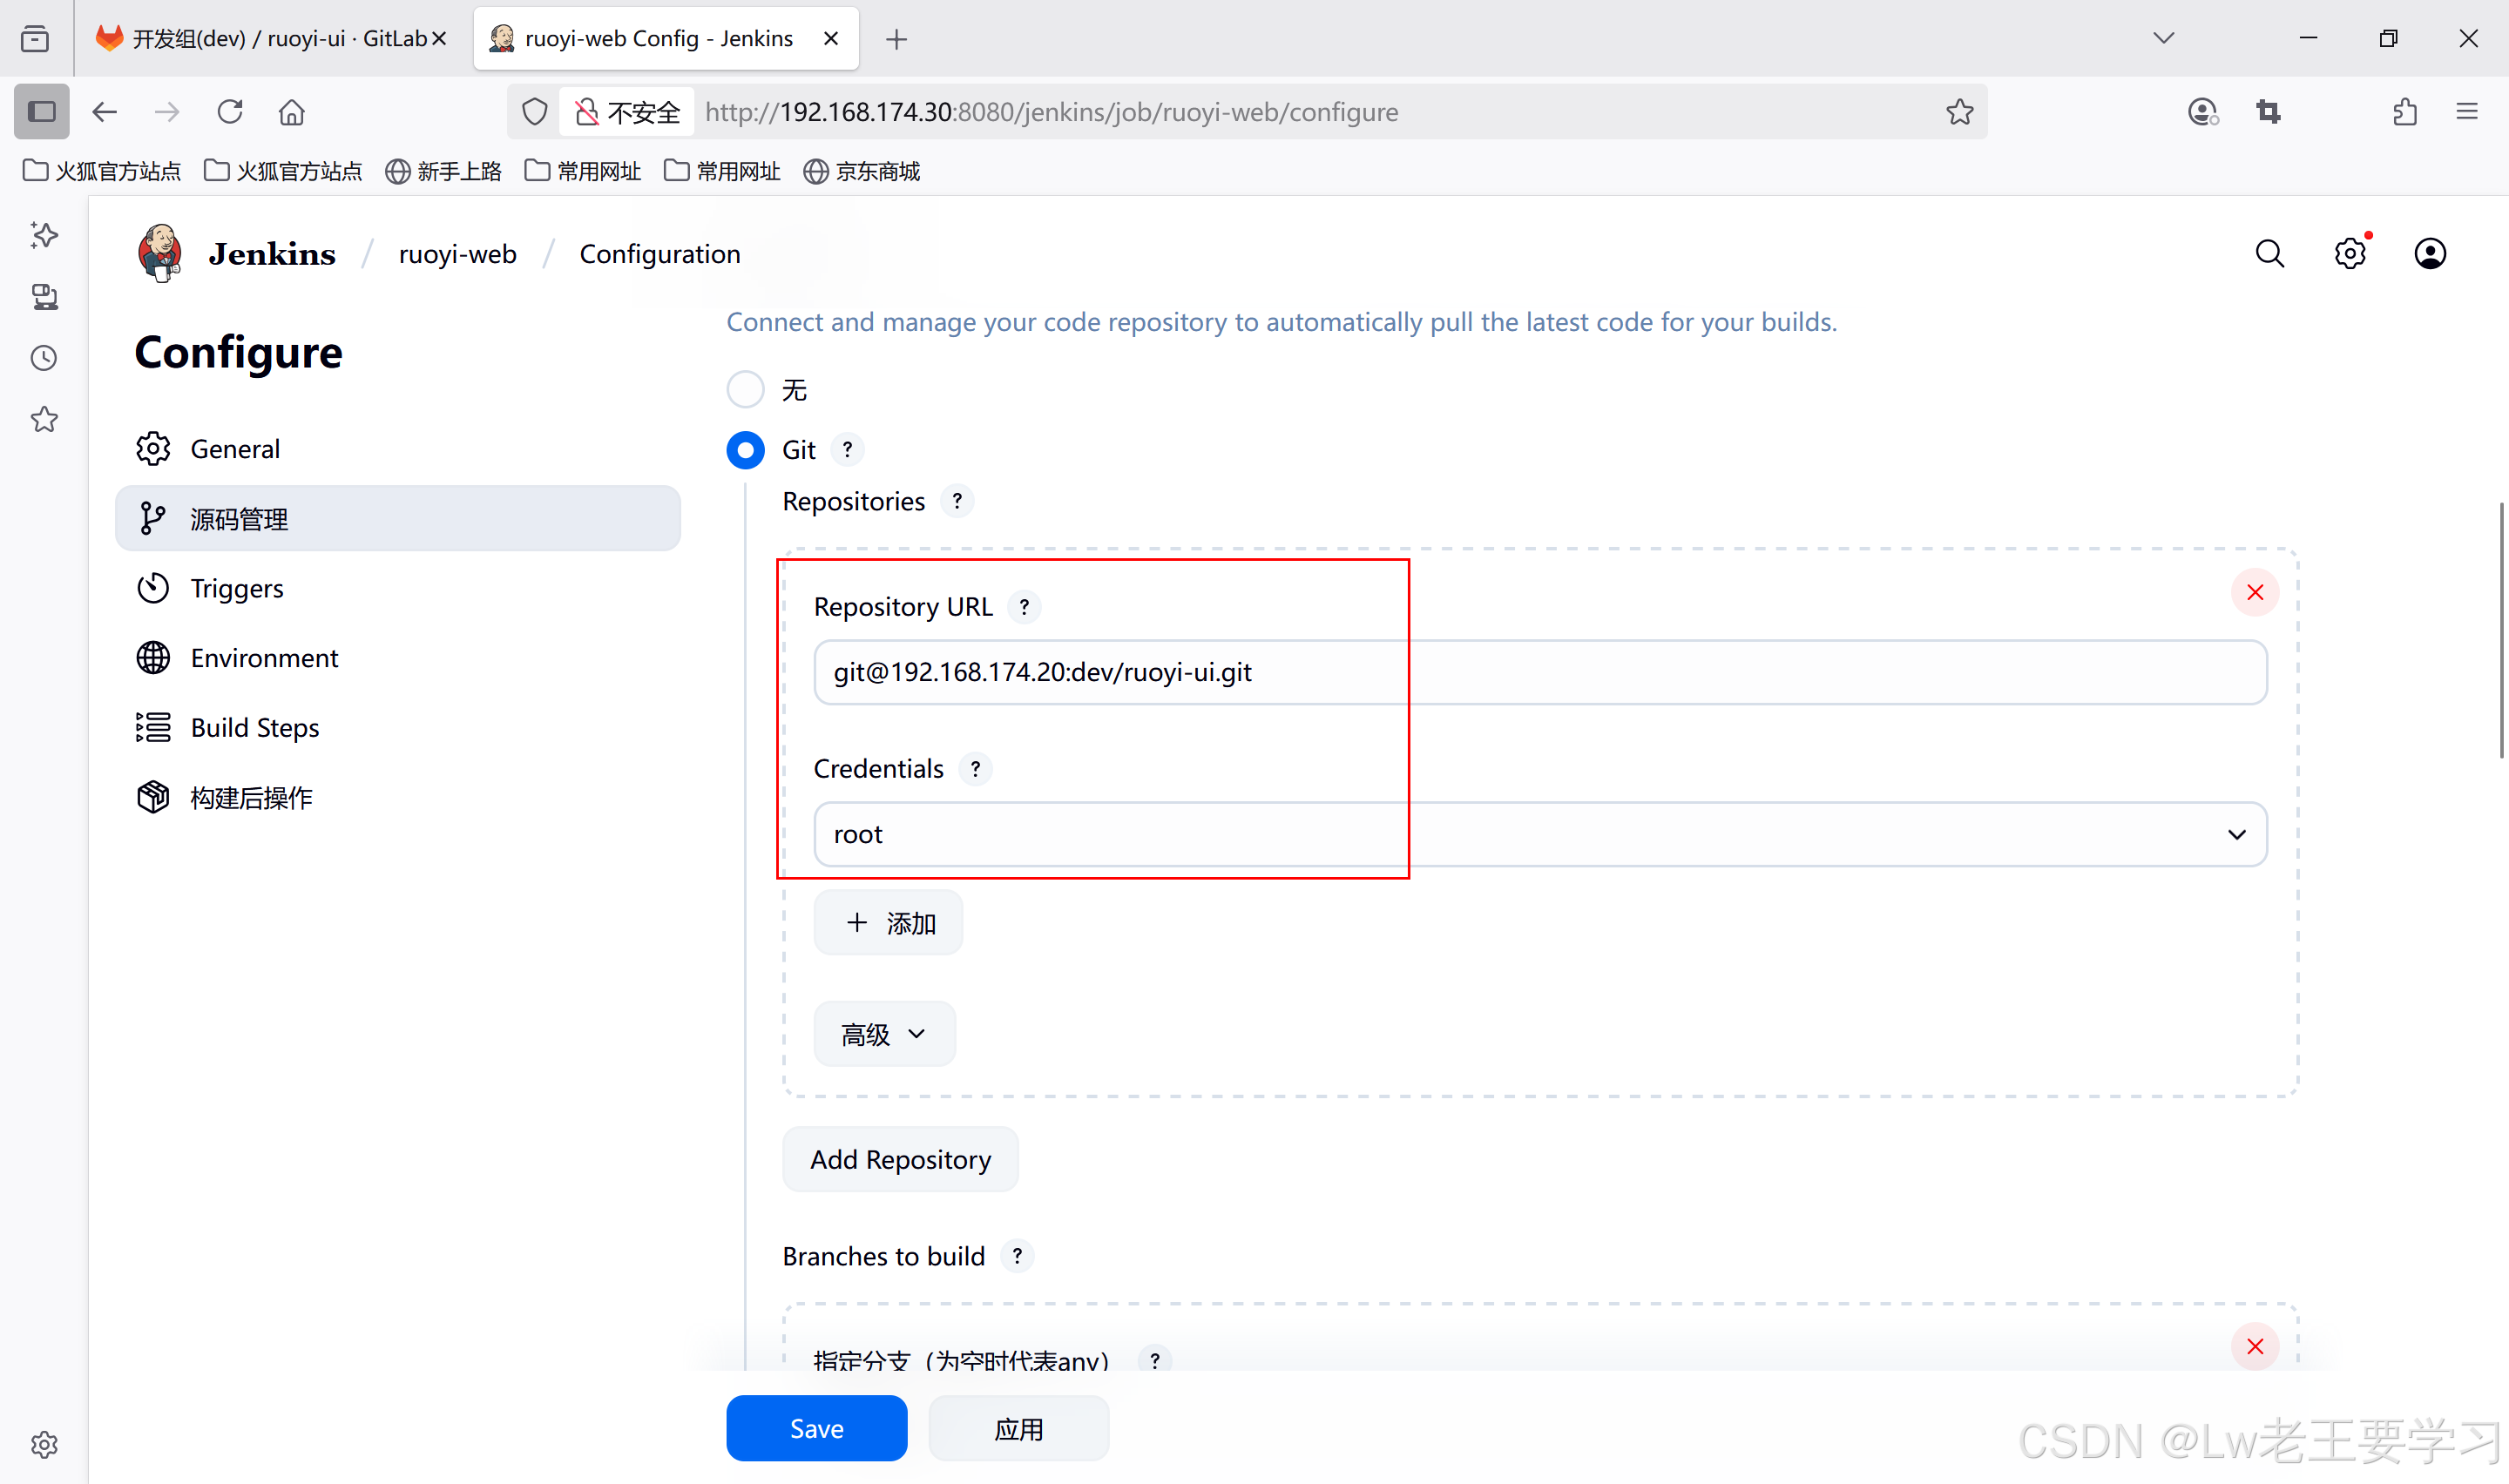Click the Jenkins logo mascot
Viewport: 2509px width, 1484px height.
tap(160, 253)
